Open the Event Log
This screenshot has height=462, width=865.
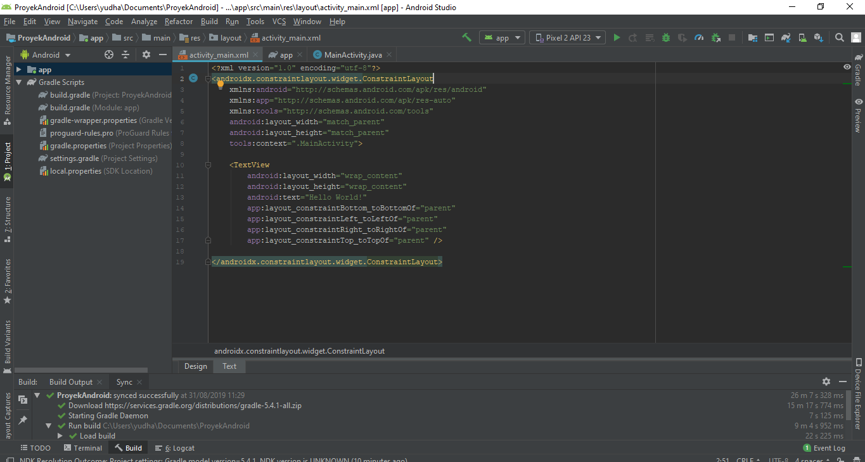pyautogui.click(x=824, y=448)
